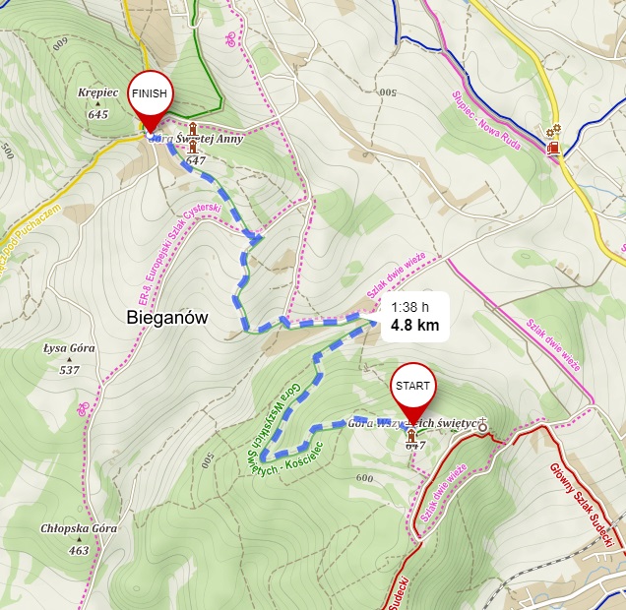Select the Chłopska Góra 463 peak label
Viewport: 626px width, 610px height.
pyautogui.click(x=79, y=539)
